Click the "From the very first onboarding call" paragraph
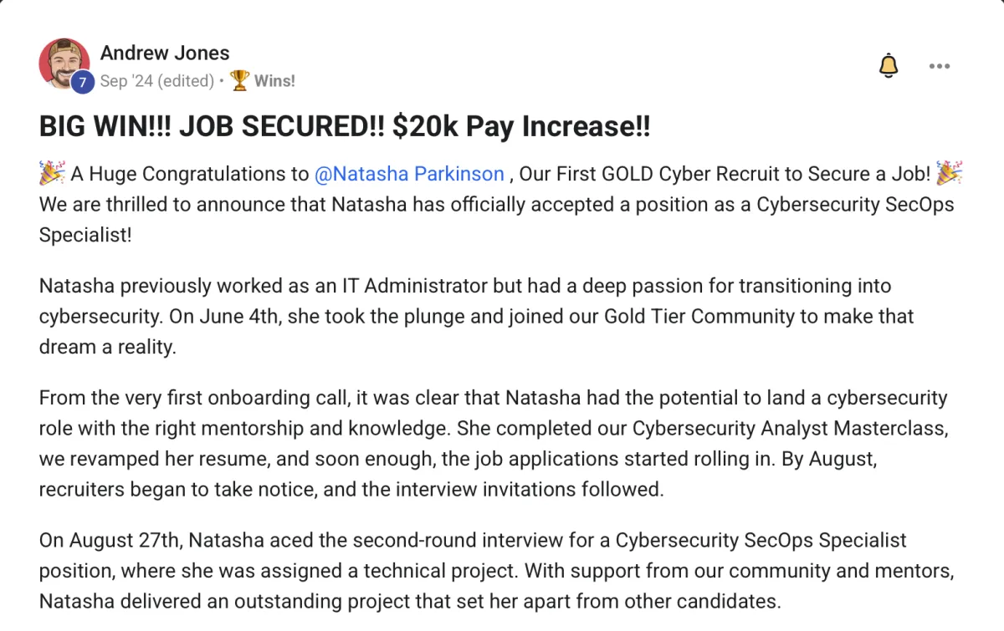The image size is (1004, 631). (494, 444)
